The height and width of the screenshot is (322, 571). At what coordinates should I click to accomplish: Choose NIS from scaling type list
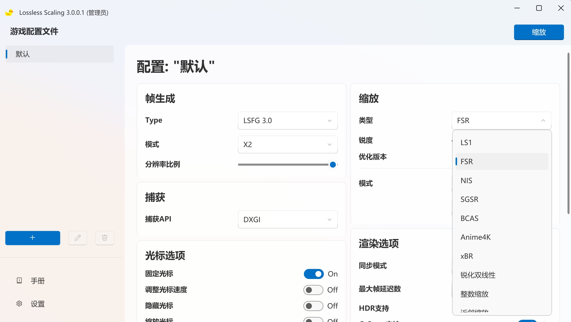(x=502, y=181)
